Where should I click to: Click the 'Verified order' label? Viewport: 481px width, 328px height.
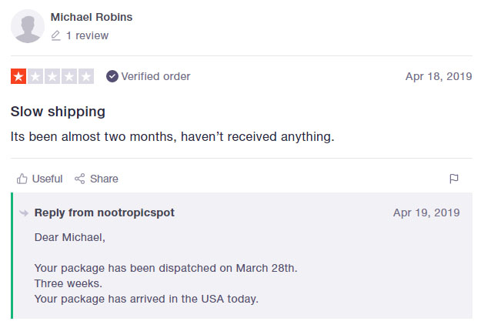coord(155,76)
